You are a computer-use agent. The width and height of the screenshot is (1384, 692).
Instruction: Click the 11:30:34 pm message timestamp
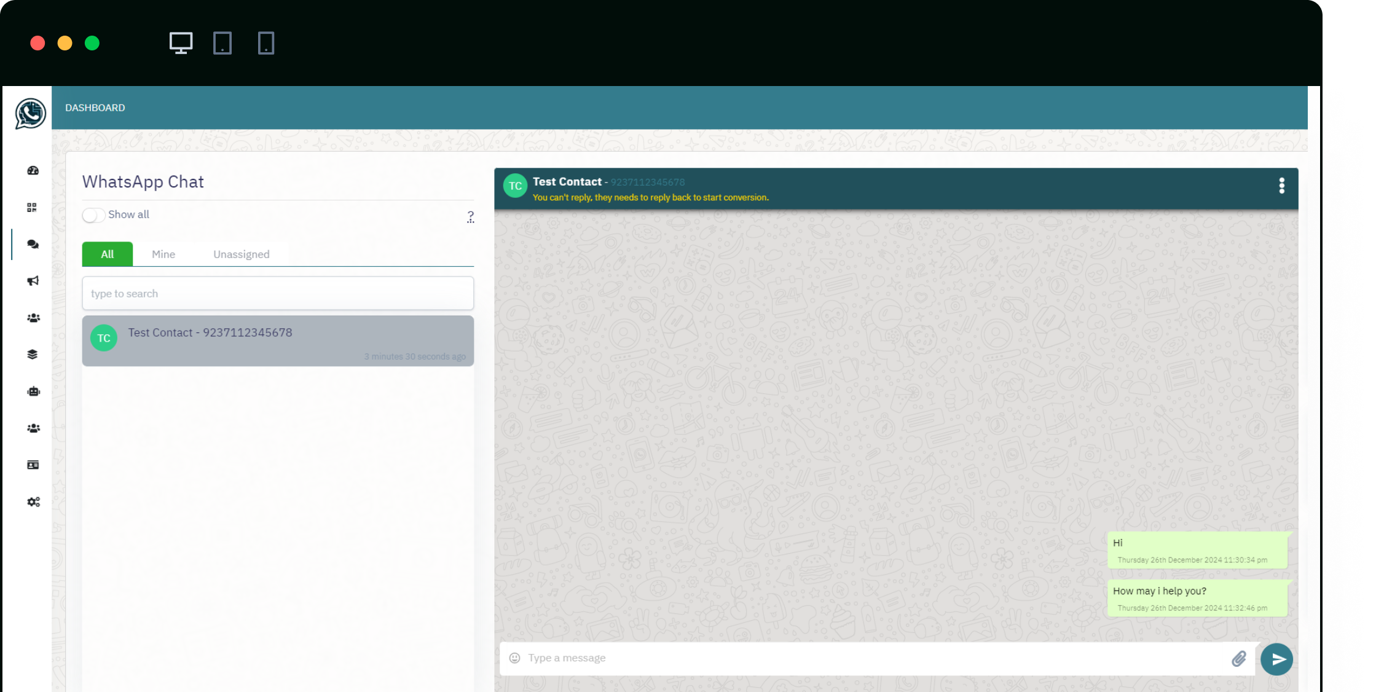tap(1192, 560)
